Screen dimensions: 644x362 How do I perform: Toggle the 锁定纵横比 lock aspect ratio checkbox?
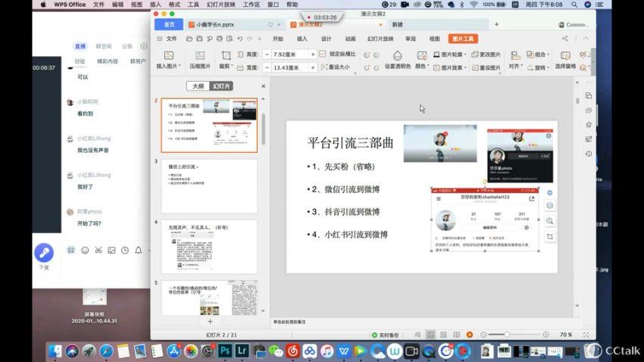[323, 54]
